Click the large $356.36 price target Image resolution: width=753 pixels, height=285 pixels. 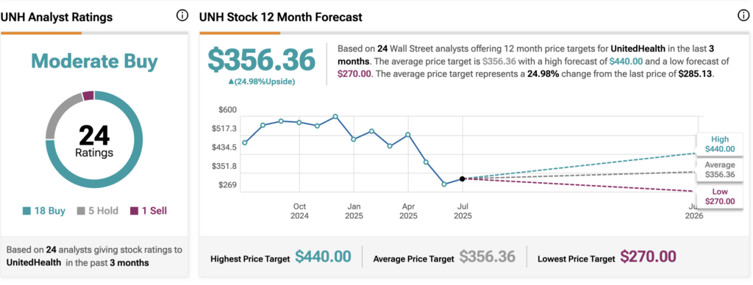tap(261, 60)
